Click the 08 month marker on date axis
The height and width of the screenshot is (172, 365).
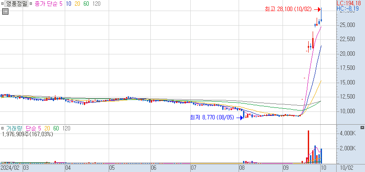(242, 168)
